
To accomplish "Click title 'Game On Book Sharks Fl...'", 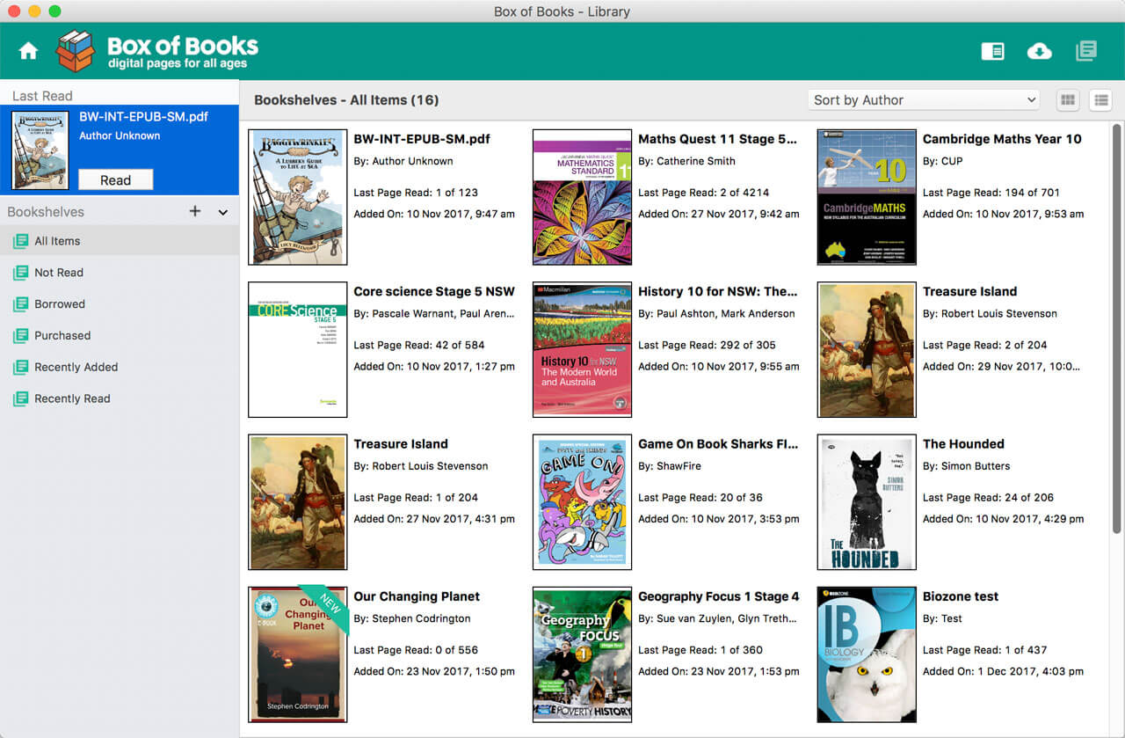I will (718, 444).
